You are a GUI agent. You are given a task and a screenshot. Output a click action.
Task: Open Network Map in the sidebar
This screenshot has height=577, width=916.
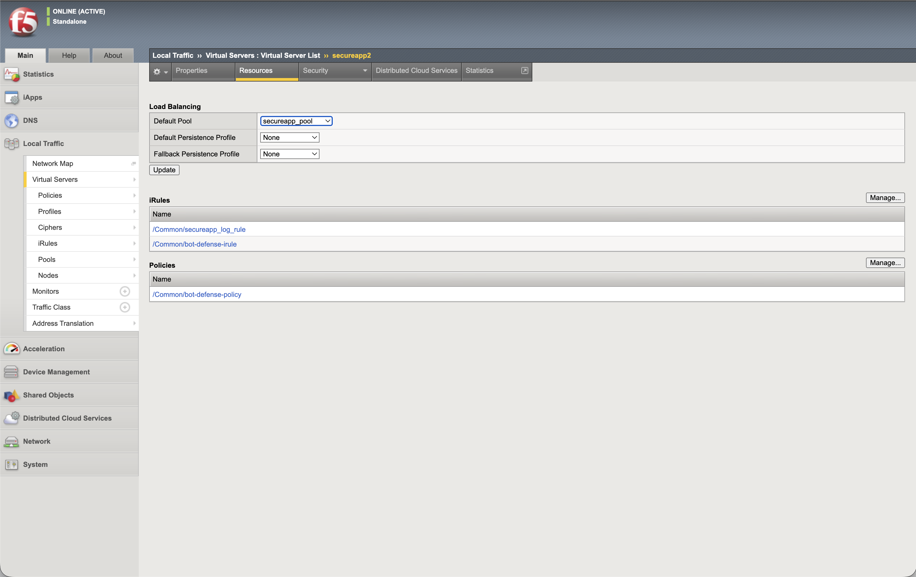(x=53, y=164)
